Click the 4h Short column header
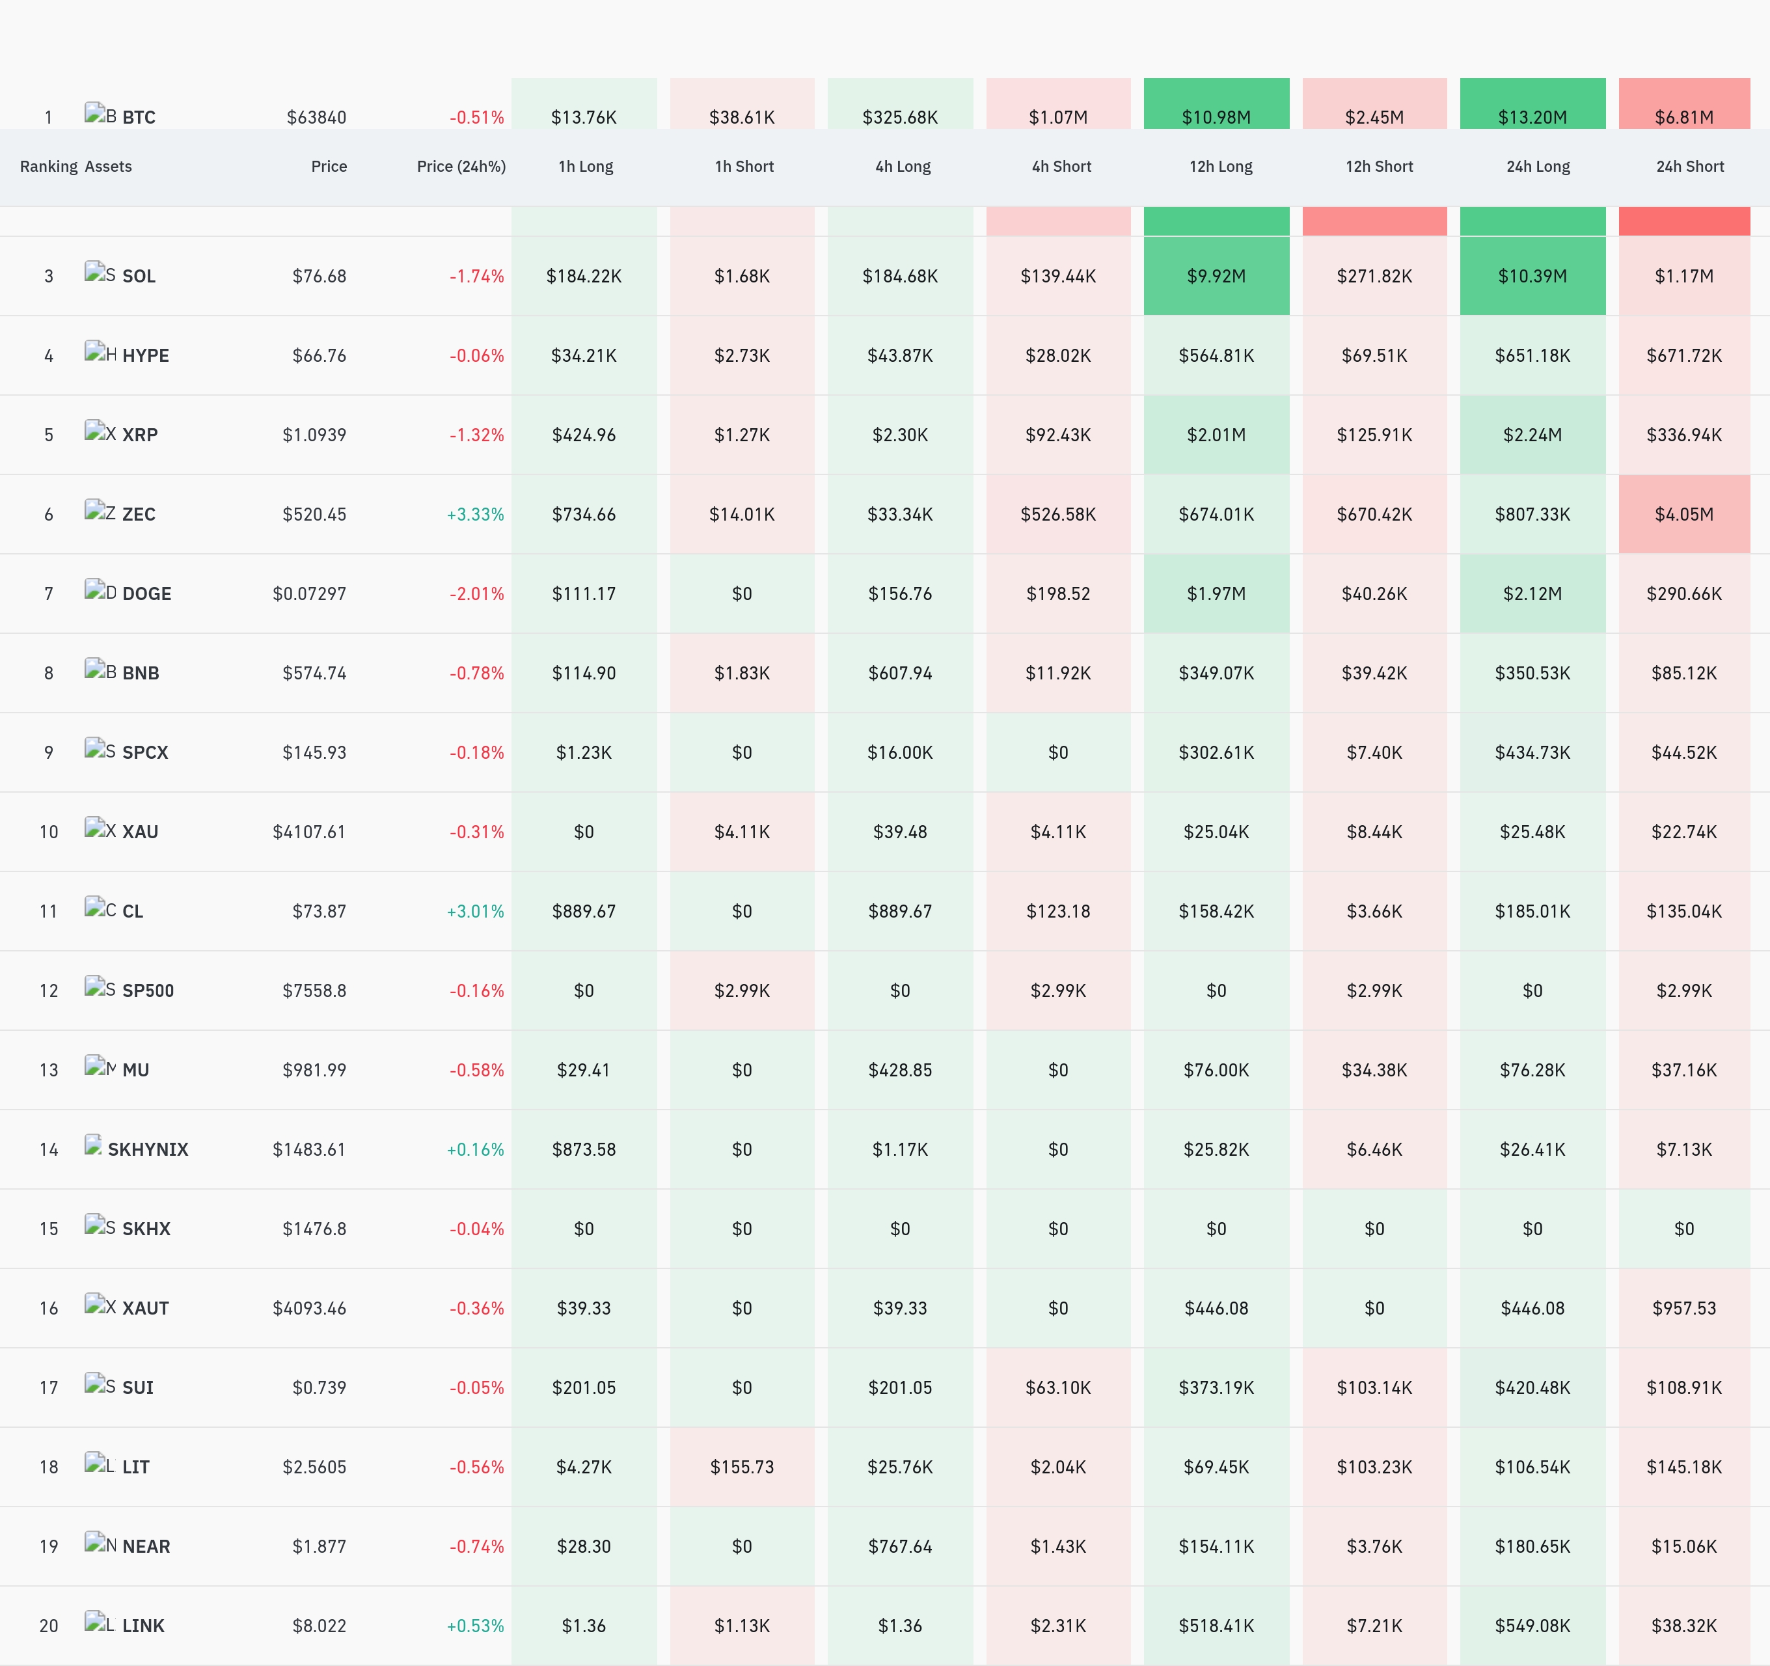Viewport: 1770px width, 1666px height. tap(1061, 167)
